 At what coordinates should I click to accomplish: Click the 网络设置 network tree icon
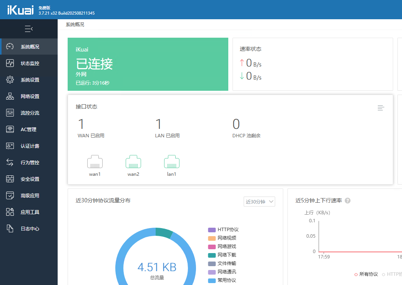click(x=10, y=96)
